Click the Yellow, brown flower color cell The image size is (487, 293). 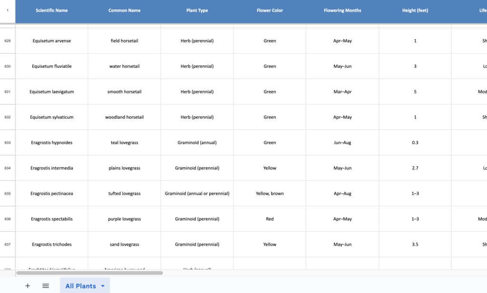pyautogui.click(x=270, y=194)
